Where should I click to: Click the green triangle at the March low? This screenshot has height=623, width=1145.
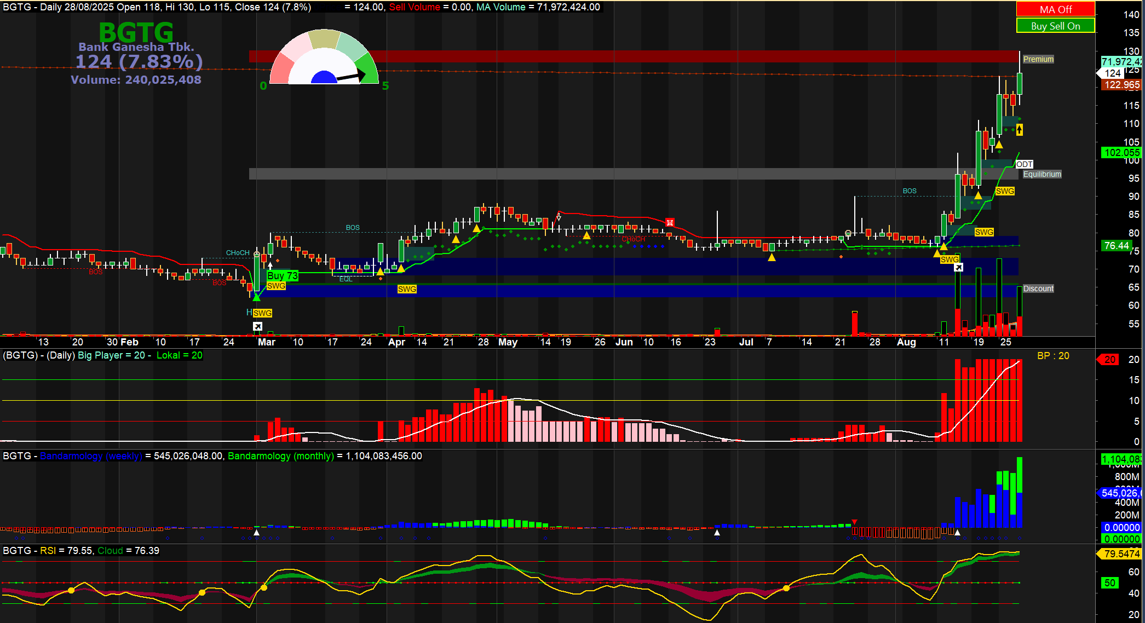pyautogui.click(x=256, y=297)
